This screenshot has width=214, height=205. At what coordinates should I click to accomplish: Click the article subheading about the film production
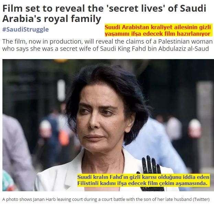107,45
